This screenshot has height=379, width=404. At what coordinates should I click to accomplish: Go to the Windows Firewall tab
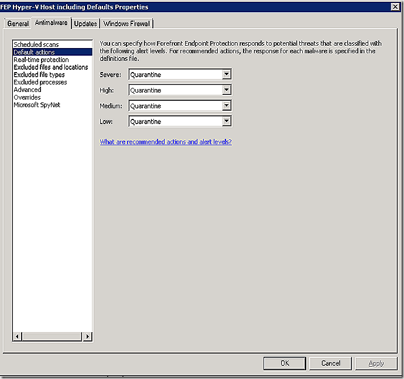pyautogui.click(x=127, y=23)
